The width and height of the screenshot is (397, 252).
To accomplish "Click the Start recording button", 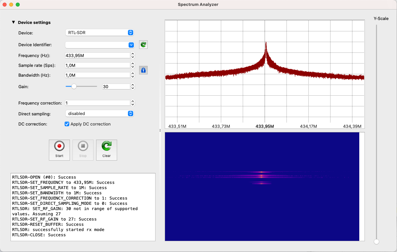I will 59,150.
